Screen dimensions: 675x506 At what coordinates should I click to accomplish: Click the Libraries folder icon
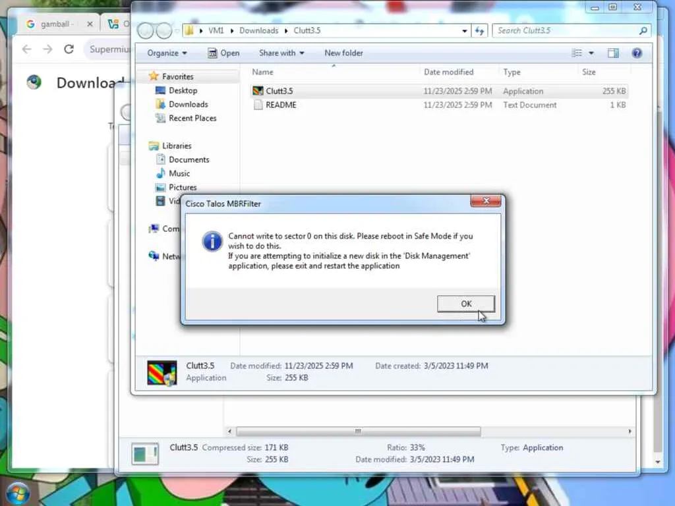click(x=154, y=146)
